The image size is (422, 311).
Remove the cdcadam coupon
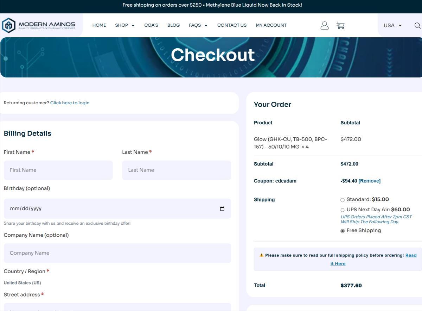369,181
